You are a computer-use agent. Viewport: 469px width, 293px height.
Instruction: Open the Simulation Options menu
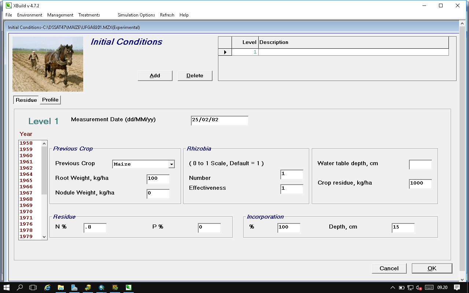(x=136, y=15)
